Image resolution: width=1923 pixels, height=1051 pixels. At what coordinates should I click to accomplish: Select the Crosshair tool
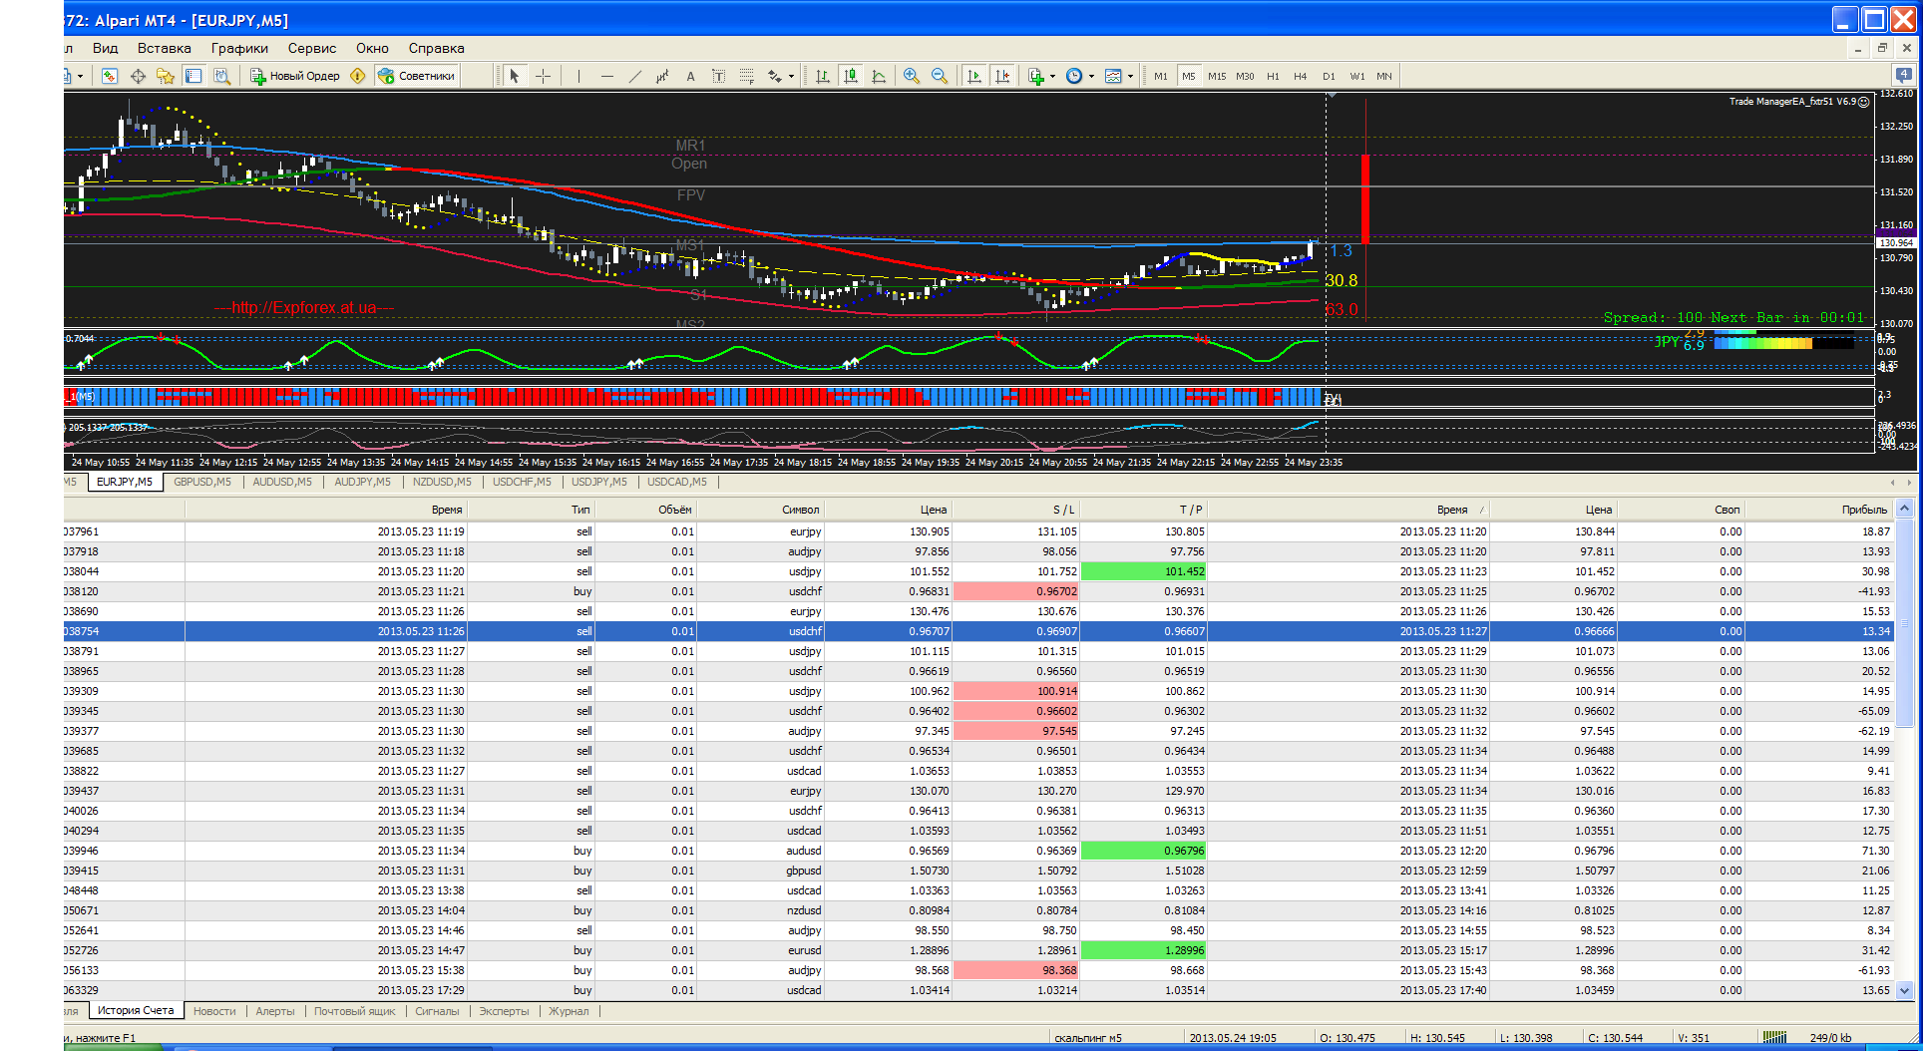click(543, 76)
